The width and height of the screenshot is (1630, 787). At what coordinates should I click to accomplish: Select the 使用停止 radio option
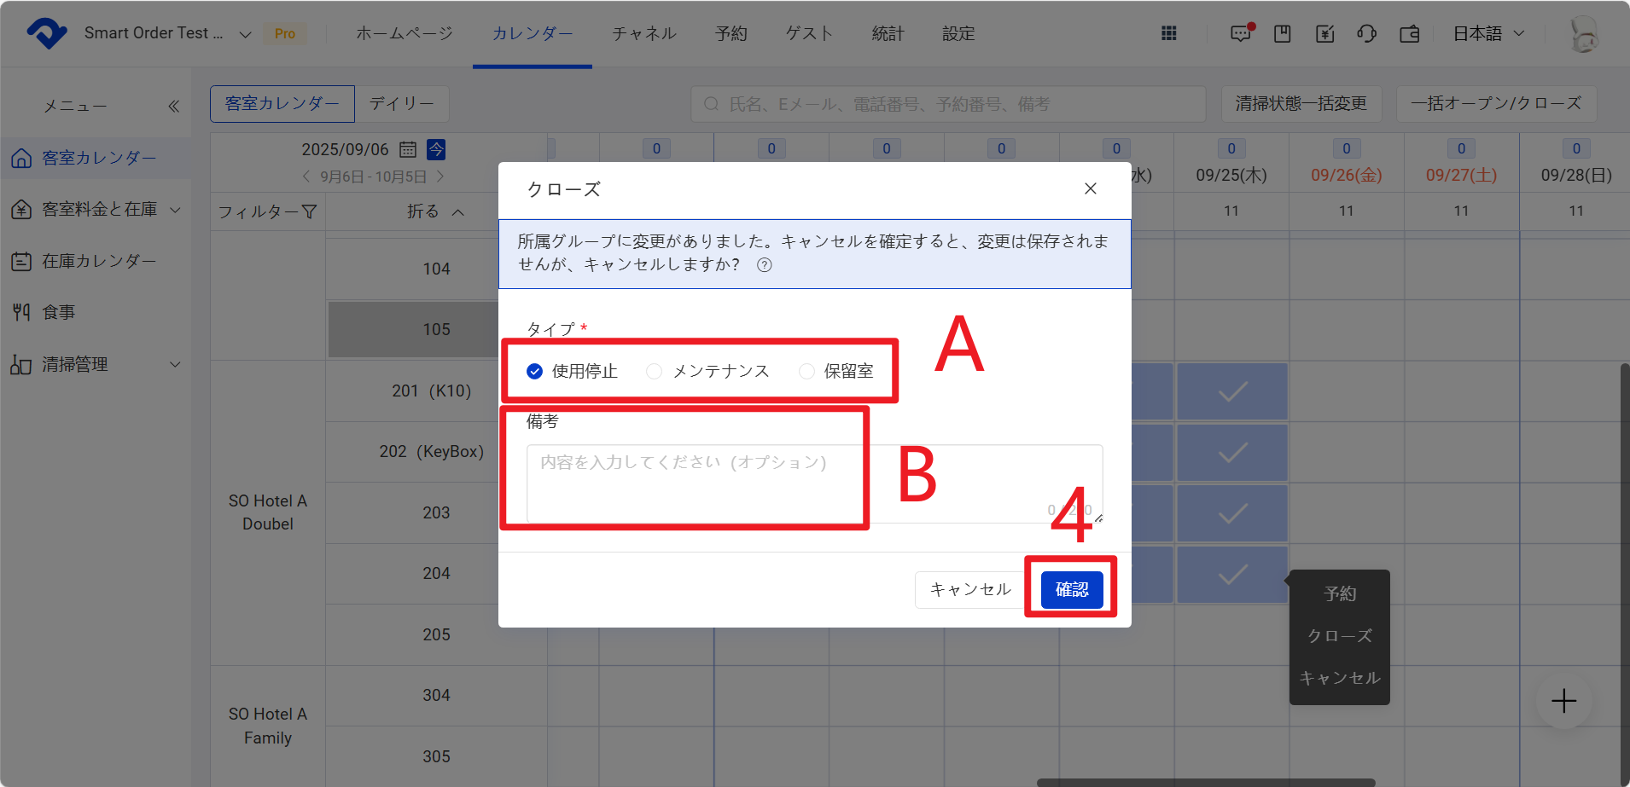tap(535, 372)
